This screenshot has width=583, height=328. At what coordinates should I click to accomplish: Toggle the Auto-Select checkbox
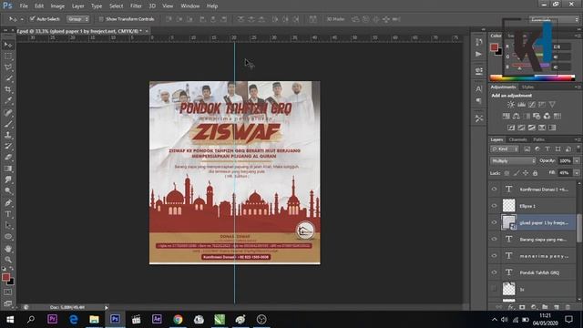33,18
